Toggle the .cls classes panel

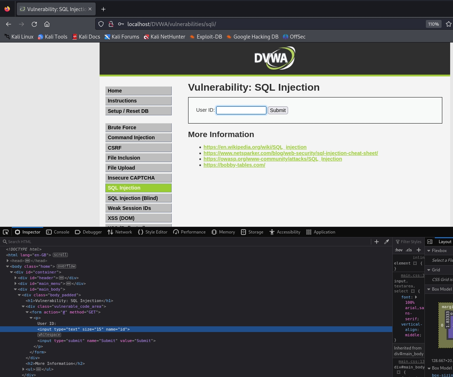tap(409, 250)
